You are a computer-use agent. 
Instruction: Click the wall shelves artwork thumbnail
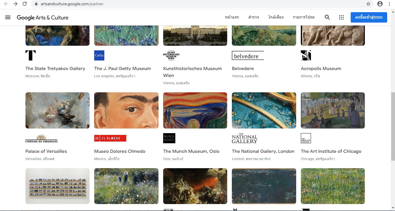click(57, 186)
